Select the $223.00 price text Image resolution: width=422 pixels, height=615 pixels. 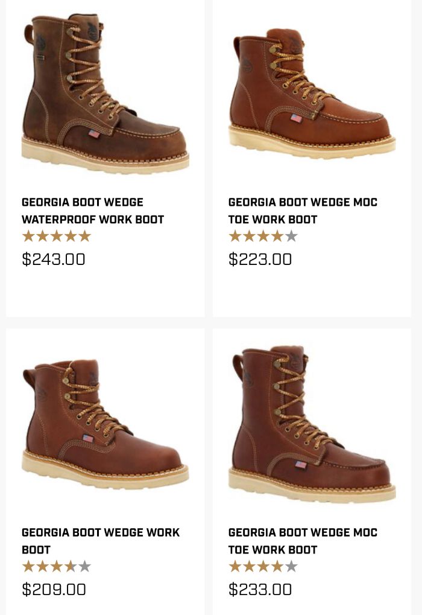point(260,260)
